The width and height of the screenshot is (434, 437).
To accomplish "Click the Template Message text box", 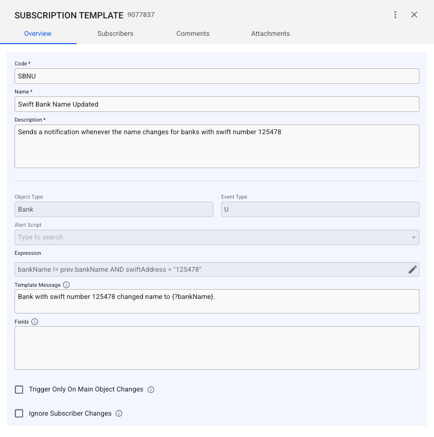I will click(x=217, y=301).
